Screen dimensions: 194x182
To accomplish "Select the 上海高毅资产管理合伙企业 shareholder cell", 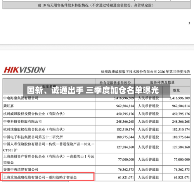I will coord(49,159).
